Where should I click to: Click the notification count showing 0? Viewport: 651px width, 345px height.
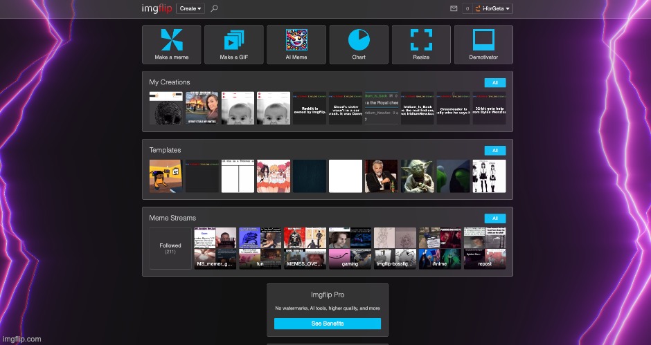coord(467,8)
